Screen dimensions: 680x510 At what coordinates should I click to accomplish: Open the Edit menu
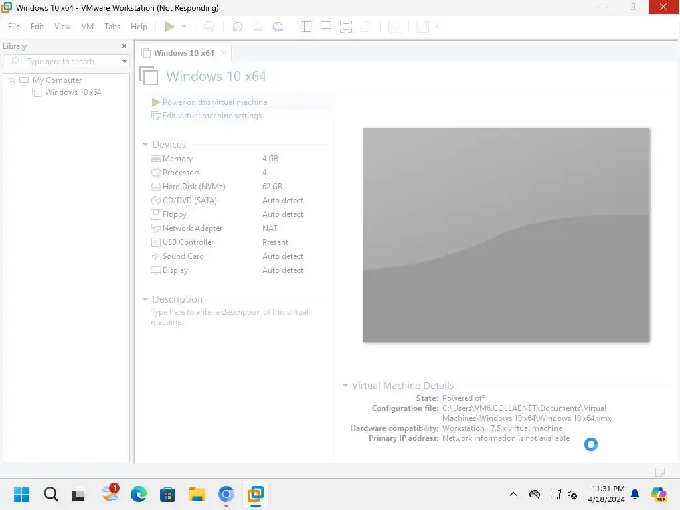click(37, 27)
